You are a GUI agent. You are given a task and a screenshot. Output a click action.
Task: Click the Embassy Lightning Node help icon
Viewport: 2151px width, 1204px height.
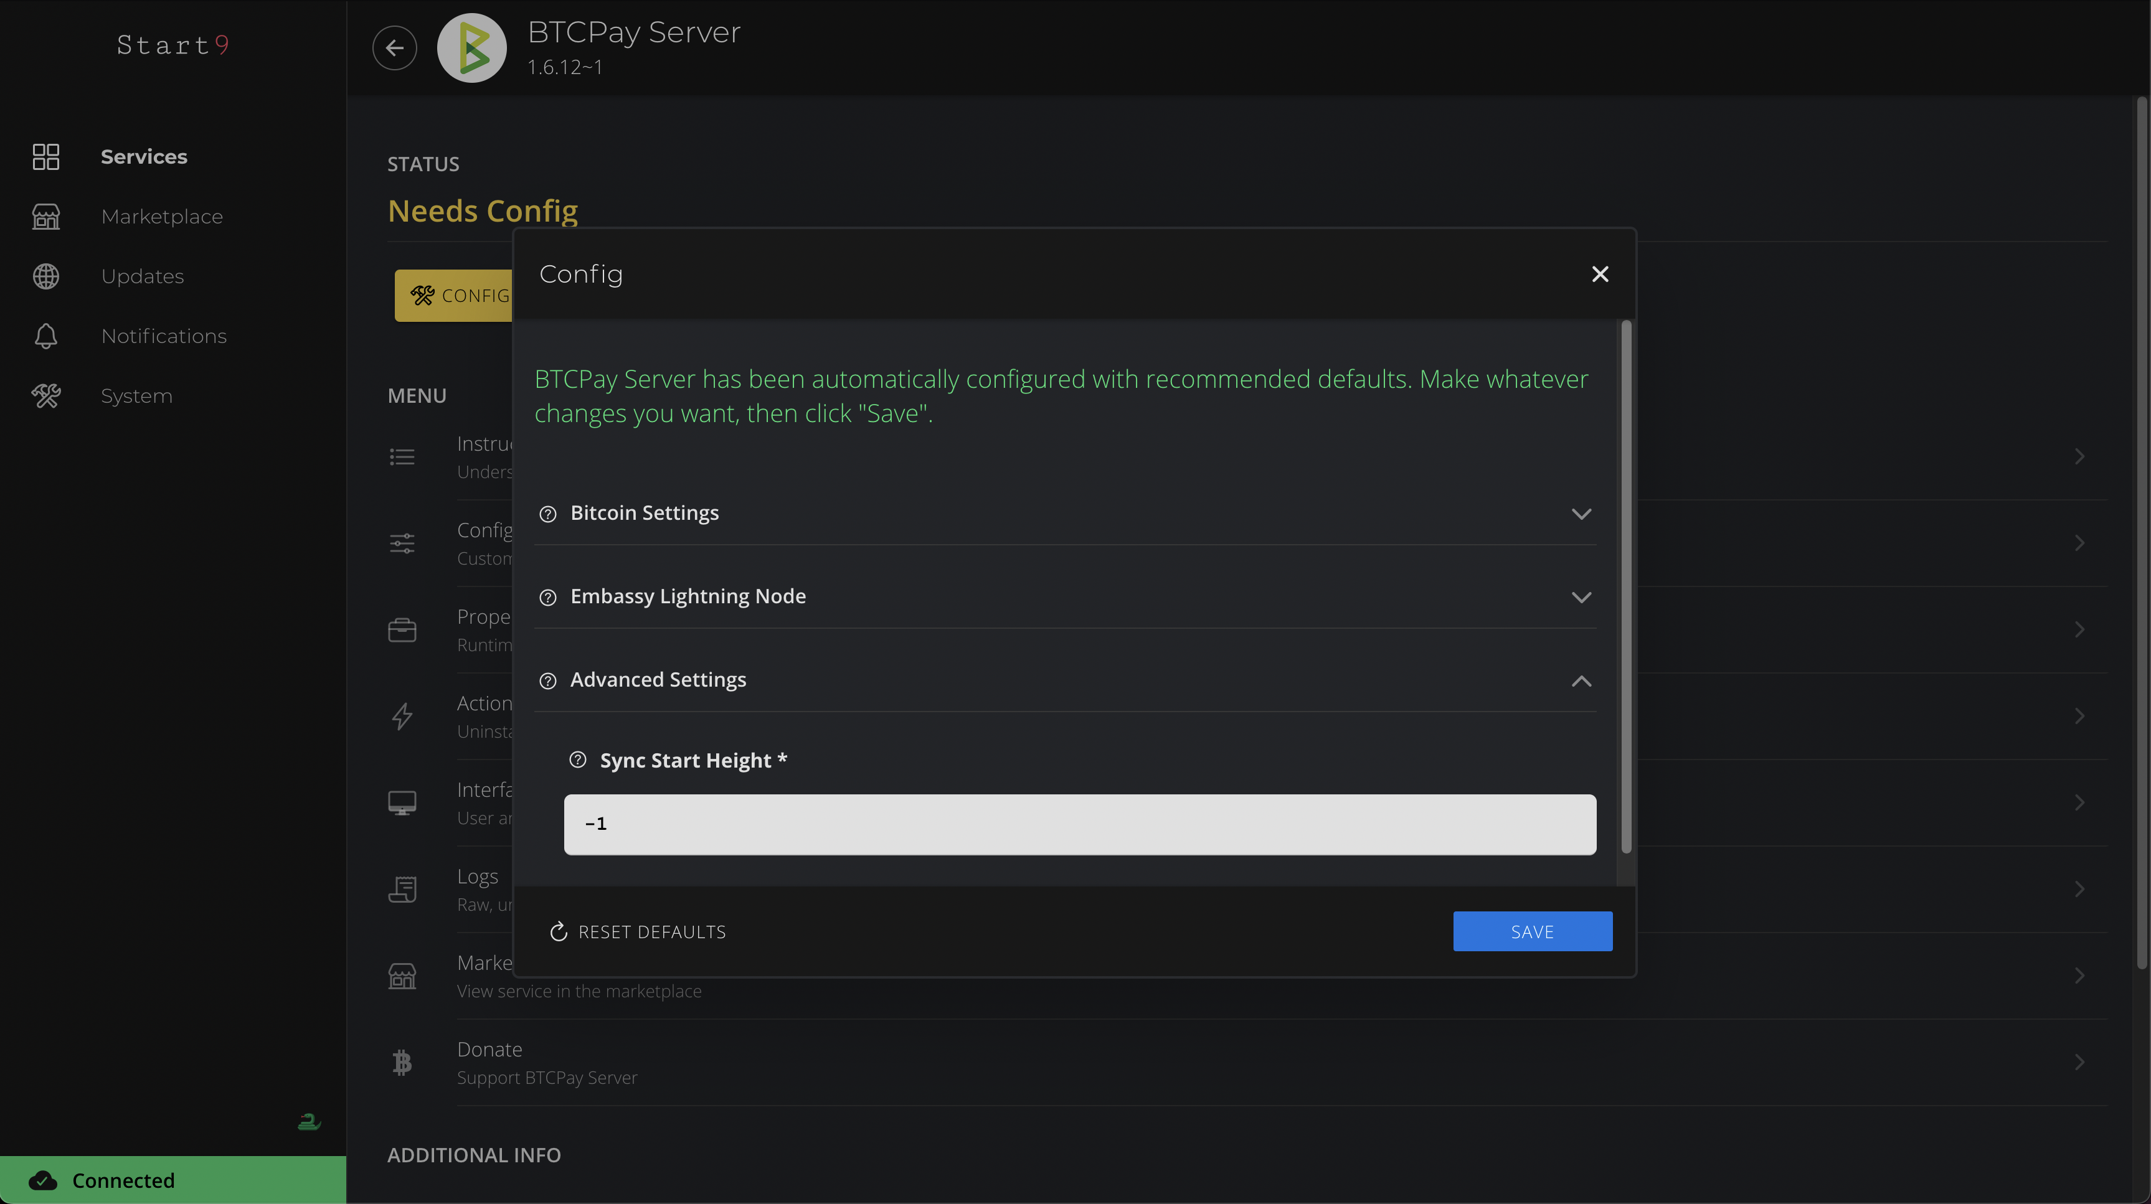click(548, 597)
